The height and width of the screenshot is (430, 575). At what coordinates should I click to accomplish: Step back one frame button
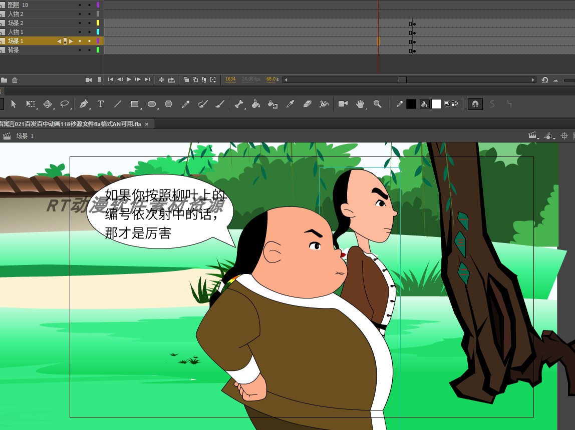pos(120,79)
